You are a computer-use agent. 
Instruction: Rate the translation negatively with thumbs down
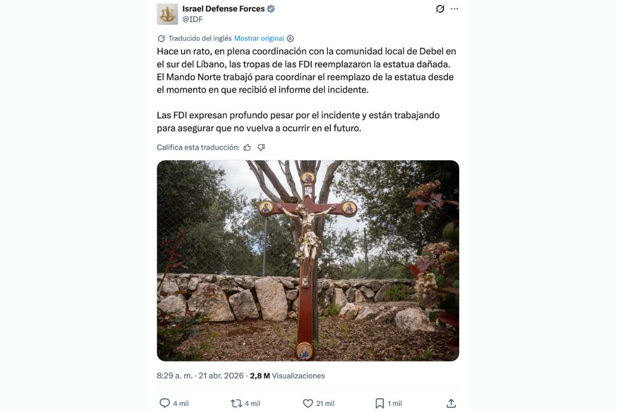261,147
